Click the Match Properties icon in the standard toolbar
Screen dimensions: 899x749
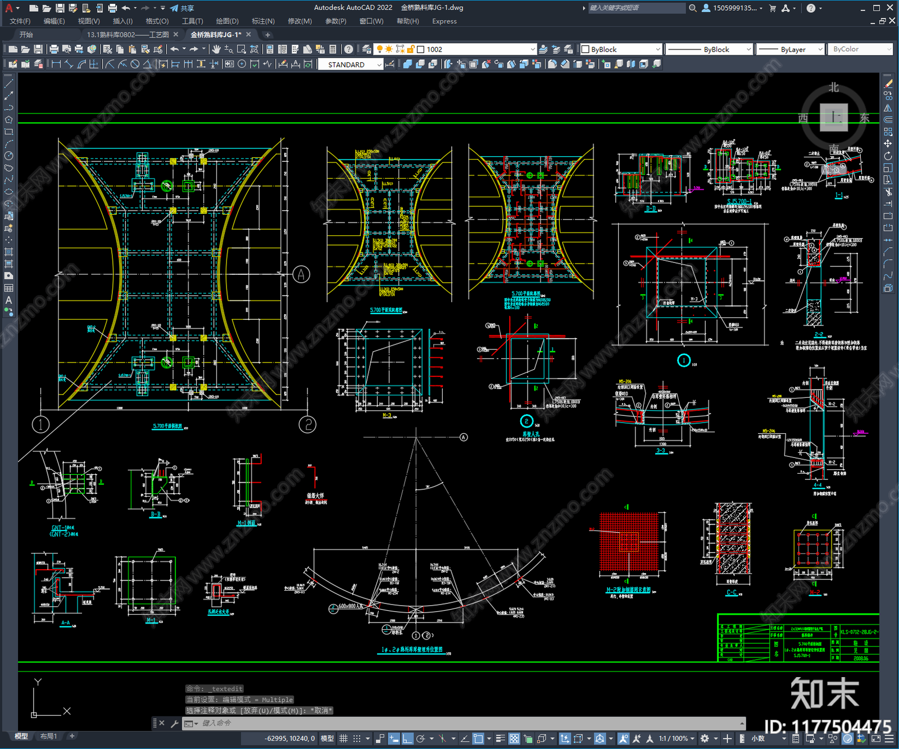(146, 49)
